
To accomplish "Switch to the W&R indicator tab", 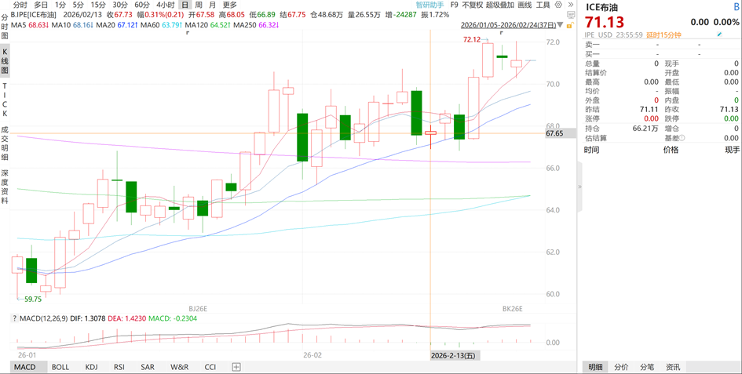I will pyautogui.click(x=179, y=367).
